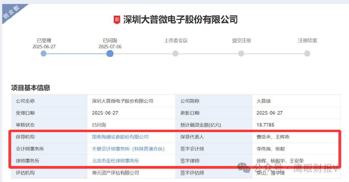349x182 pixels.
Task: Click the 公司全称 label cell
Action: (x=49, y=101)
